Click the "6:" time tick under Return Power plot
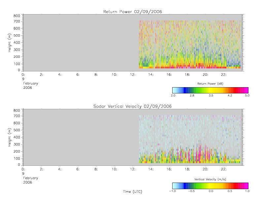This screenshot has width=261, height=201. click(x=78, y=75)
